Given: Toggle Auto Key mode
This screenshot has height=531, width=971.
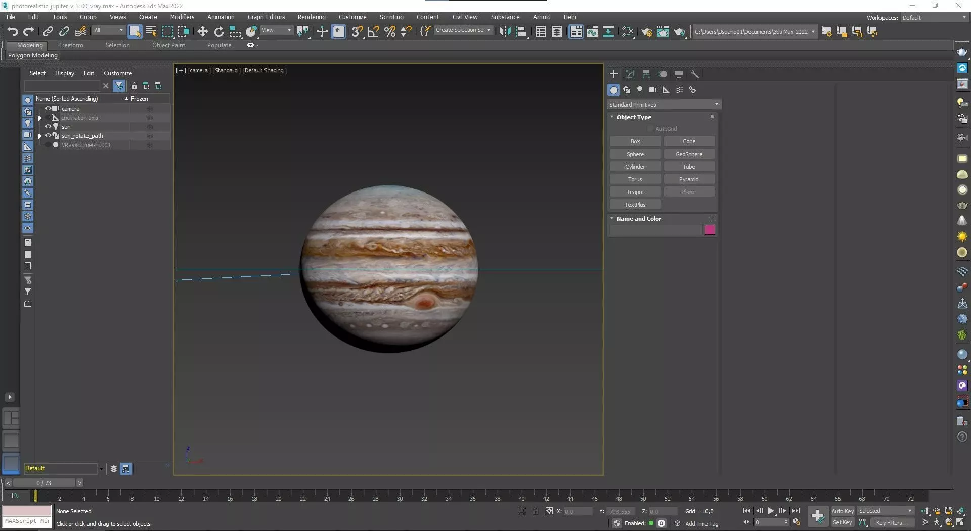Looking at the screenshot, I should (843, 511).
